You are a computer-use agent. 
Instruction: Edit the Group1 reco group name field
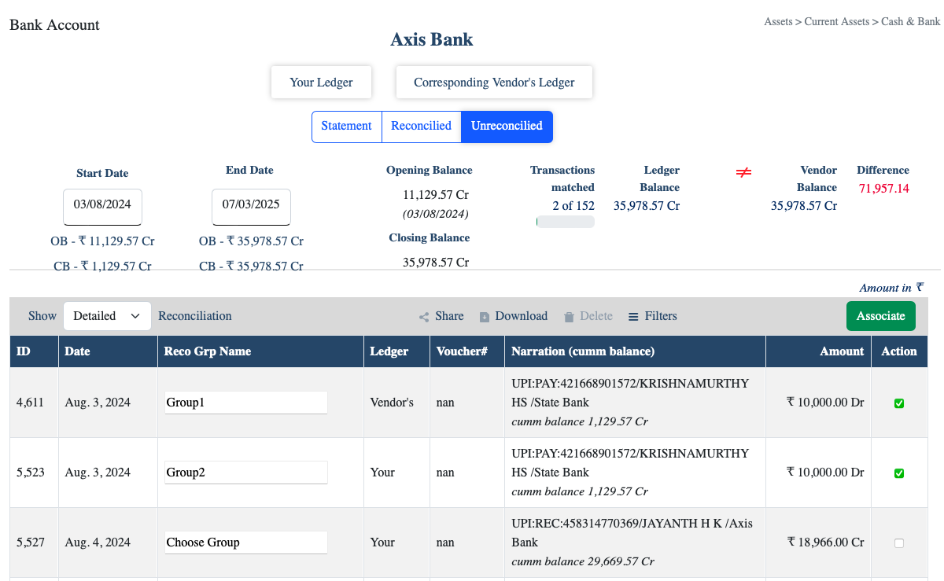(x=245, y=403)
